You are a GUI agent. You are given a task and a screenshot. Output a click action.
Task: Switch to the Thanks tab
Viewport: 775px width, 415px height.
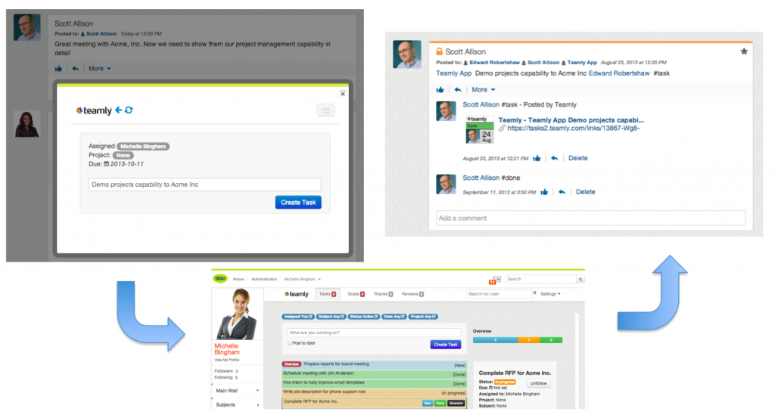(x=383, y=294)
